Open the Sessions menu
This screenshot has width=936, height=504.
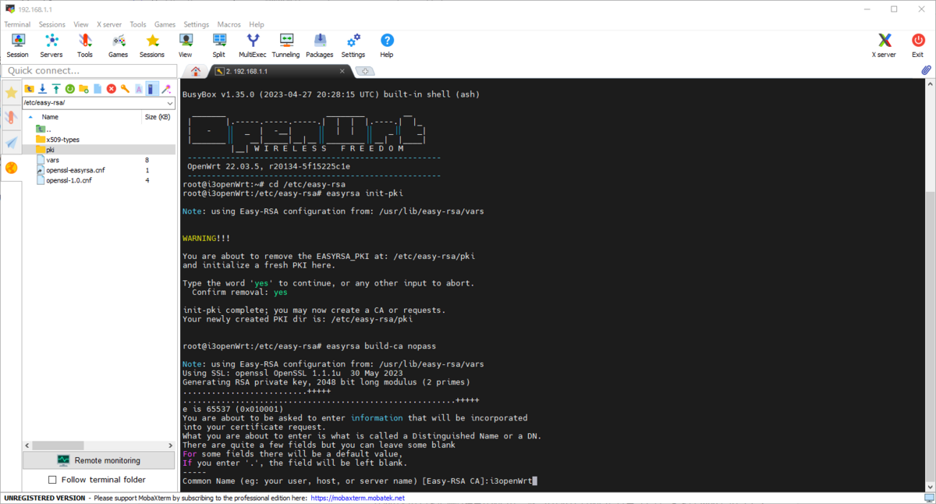click(52, 24)
